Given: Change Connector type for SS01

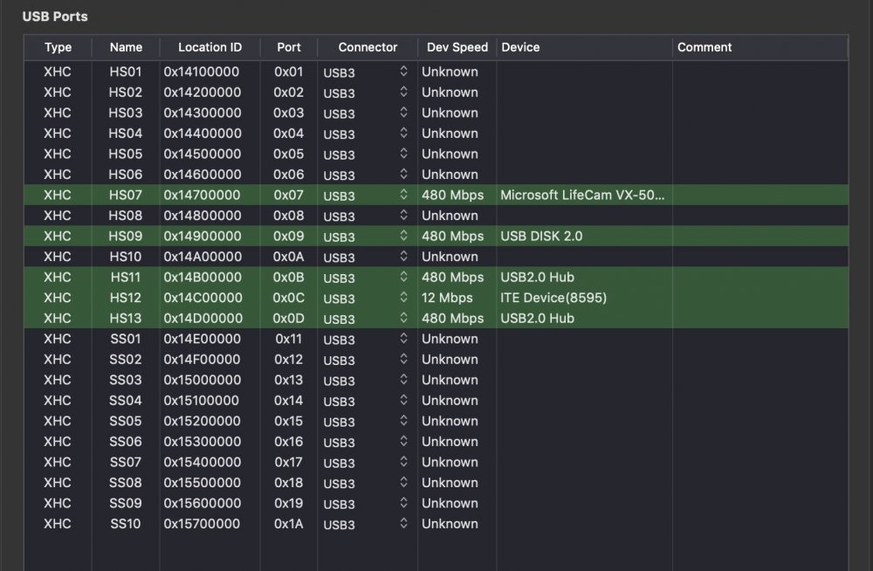Looking at the screenshot, I should [367, 340].
